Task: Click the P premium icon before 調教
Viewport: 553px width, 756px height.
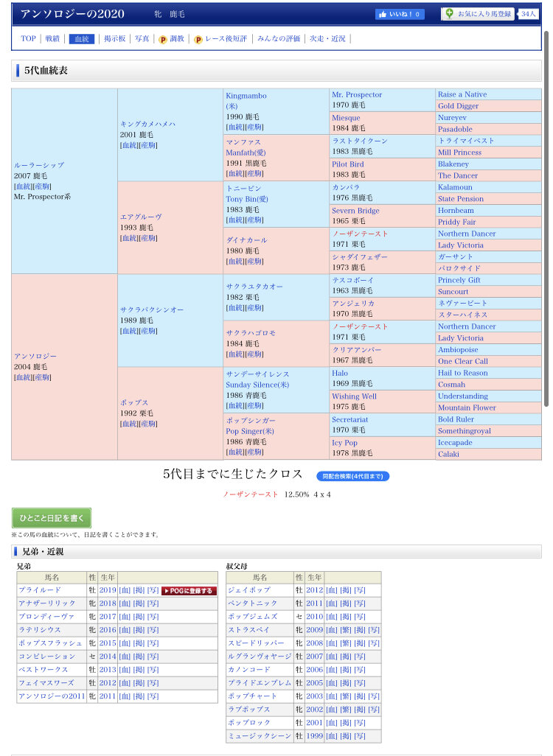Action: (x=163, y=39)
